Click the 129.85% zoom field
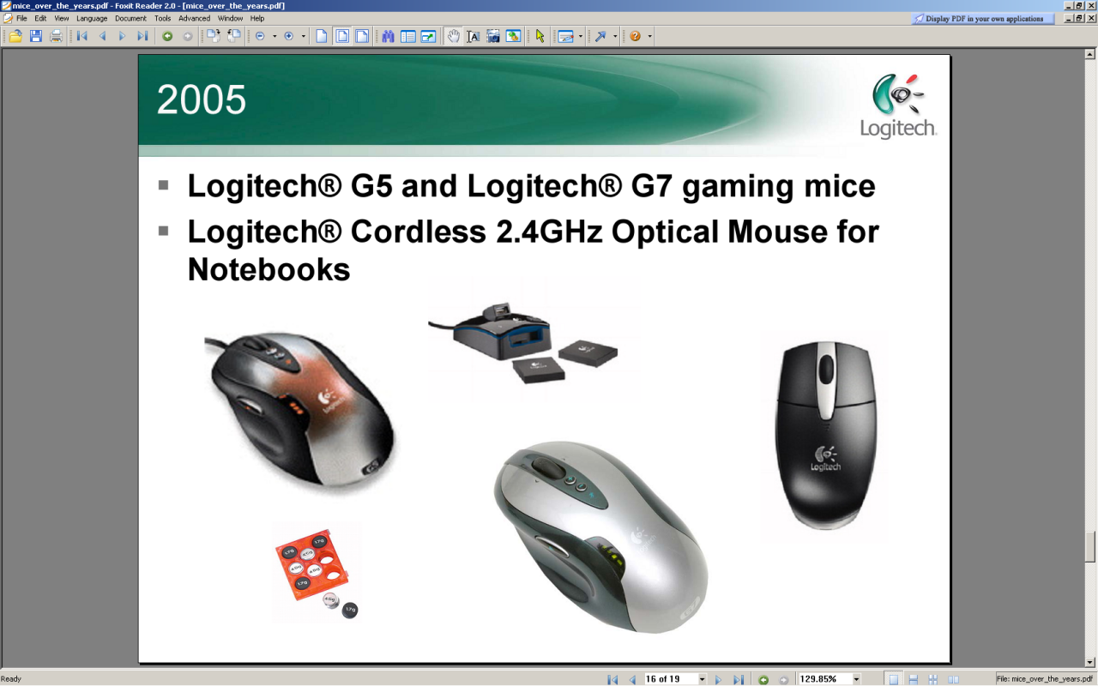 pyautogui.click(x=823, y=679)
